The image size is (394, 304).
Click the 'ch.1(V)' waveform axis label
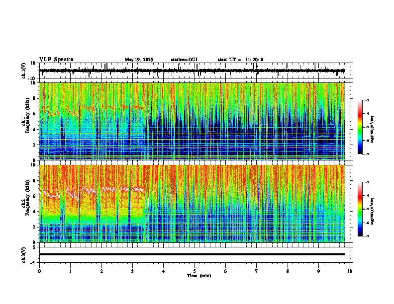click(24, 71)
